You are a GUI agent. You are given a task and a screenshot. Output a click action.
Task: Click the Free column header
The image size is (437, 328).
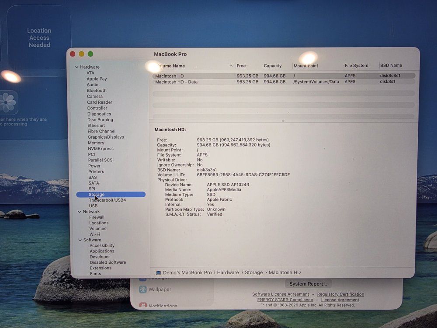tap(241, 66)
